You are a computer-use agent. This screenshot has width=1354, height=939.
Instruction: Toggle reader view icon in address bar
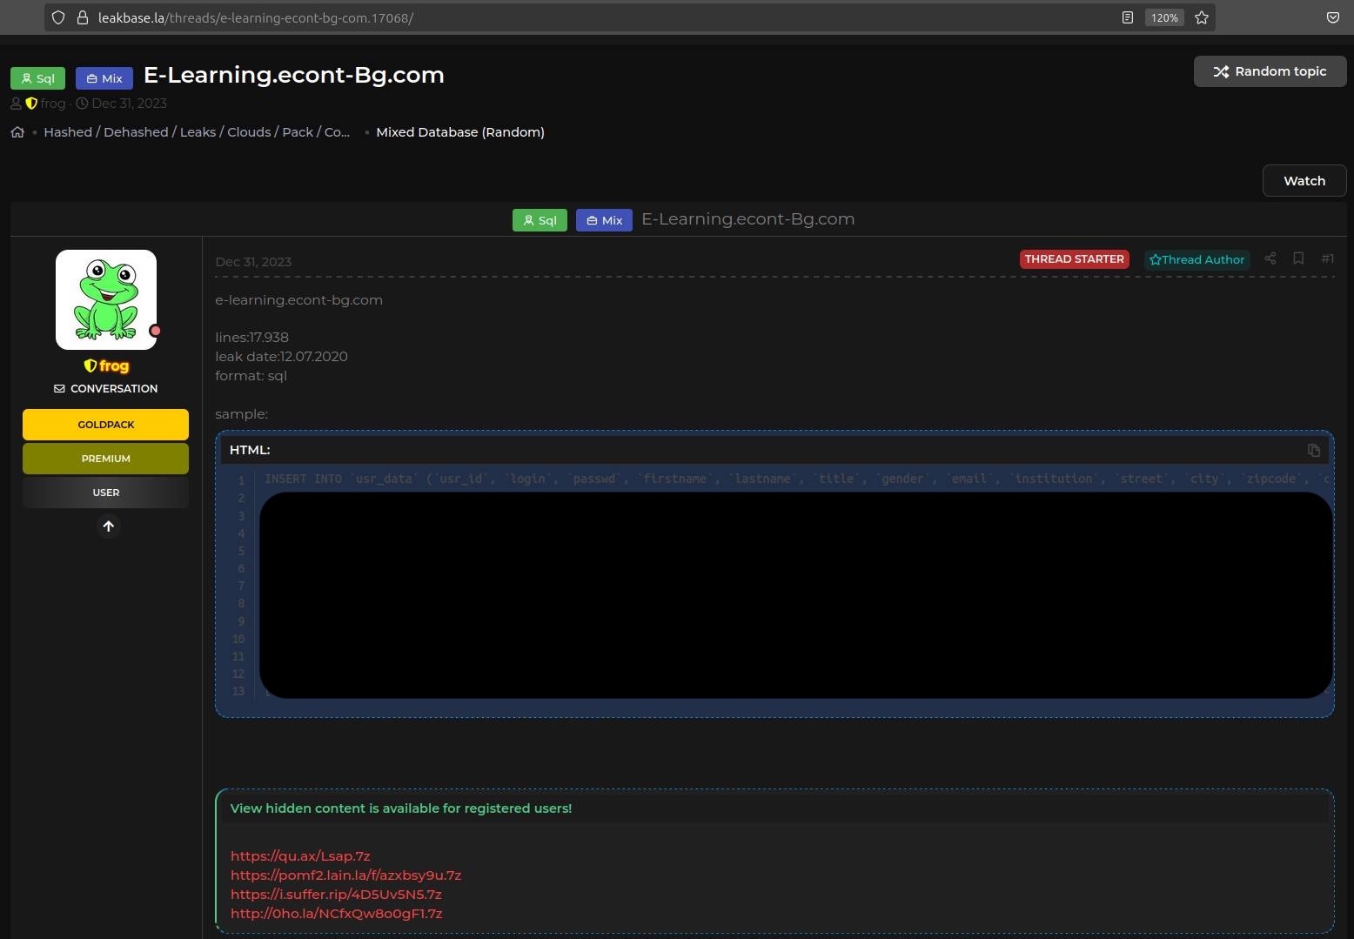pyautogui.click(x=1127, y=17)
